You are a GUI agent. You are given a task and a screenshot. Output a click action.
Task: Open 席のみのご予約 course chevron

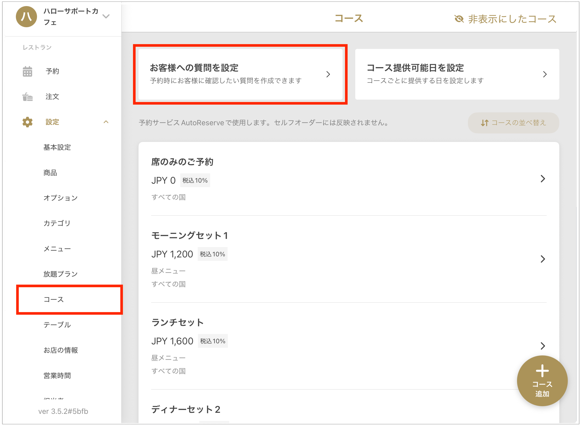tap(543, 179)
